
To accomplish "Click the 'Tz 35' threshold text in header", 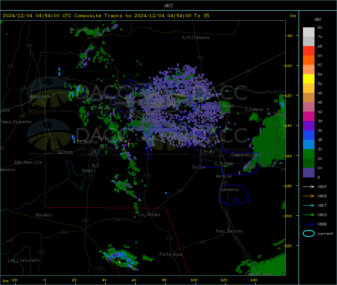I will (201, 15).
